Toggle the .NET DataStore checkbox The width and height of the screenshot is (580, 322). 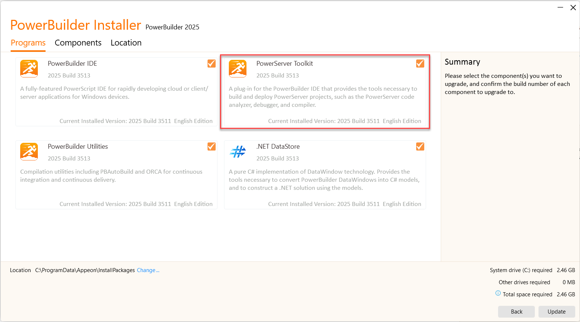click(420, 146)
